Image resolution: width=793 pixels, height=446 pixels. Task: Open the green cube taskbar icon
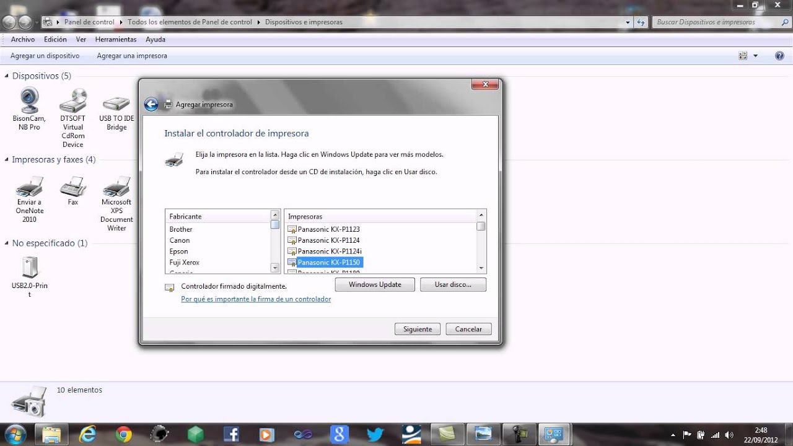point(196,434)
